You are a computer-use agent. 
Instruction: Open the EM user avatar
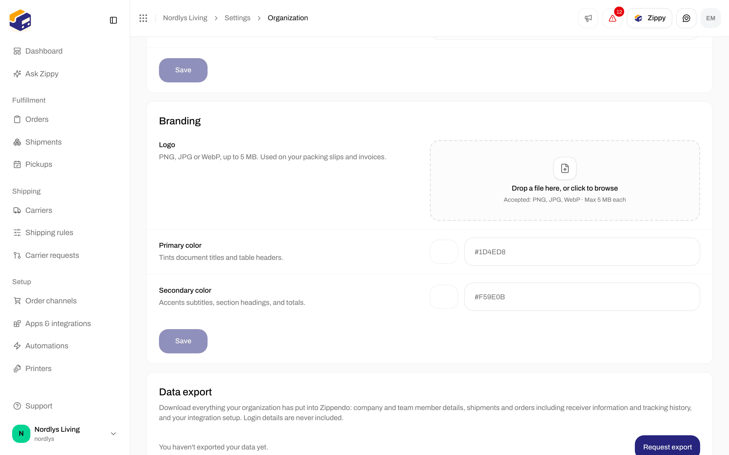tap(711, 18)
